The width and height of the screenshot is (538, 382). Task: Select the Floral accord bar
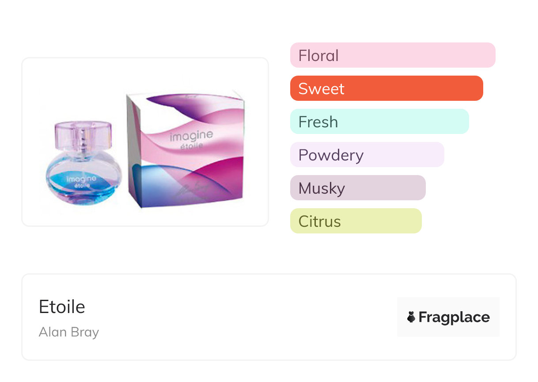(x=392, y=55)
